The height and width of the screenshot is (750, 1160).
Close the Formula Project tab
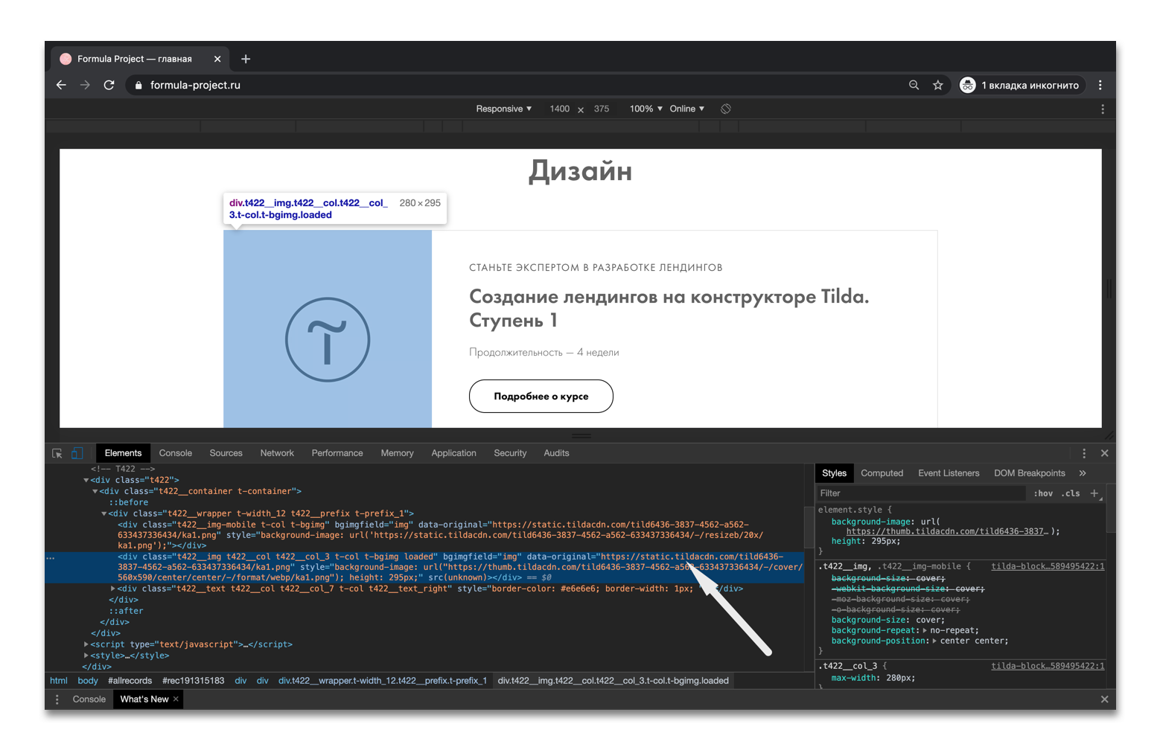[x=217, y=59]
